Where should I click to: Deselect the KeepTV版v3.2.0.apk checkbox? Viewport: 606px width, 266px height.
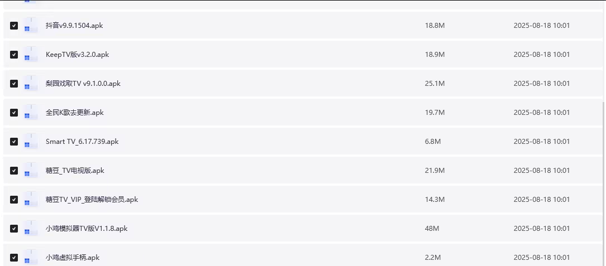point(14,55)
